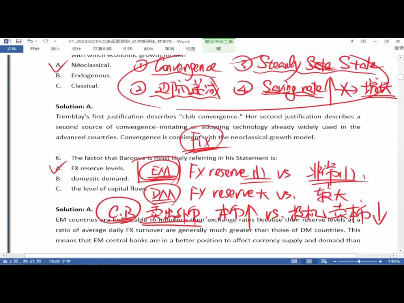Image resolution: width=404 pixels, height=303 pixels.
Task: Click the zoom slider handle
Action: tap(359, 261)
